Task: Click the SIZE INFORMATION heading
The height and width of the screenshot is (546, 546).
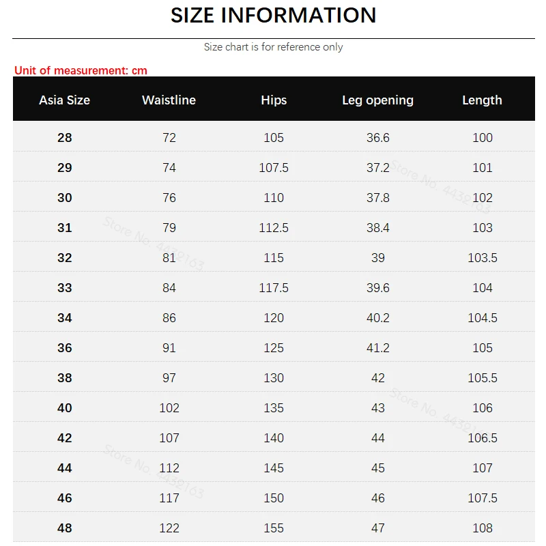Action: pyautogui.click(x=274, y=15)
